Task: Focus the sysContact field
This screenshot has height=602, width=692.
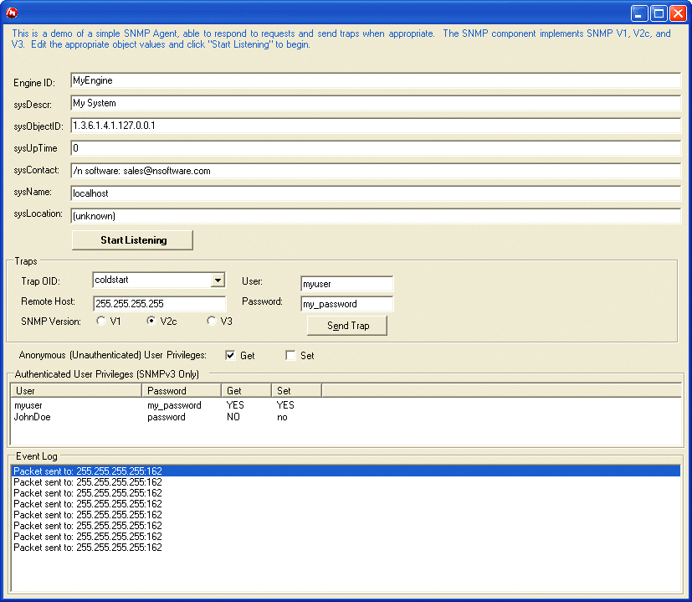Action: click(376, 171)
